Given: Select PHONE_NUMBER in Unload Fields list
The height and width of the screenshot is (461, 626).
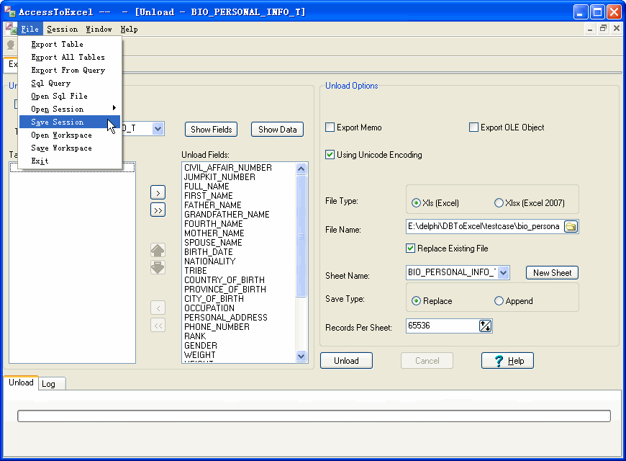Looking at the screenshot, I should click(217, 327).
